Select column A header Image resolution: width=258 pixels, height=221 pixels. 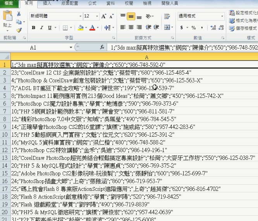134,57
